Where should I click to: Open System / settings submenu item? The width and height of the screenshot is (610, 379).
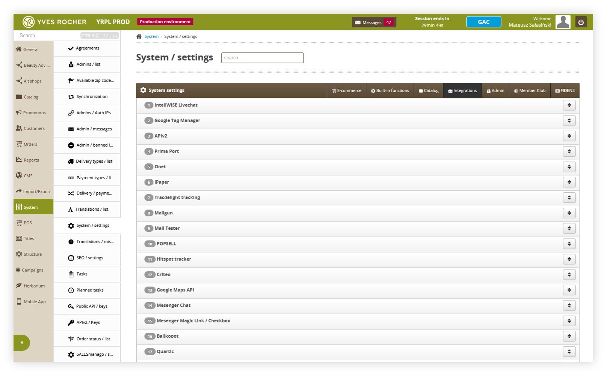click(87, 226)
